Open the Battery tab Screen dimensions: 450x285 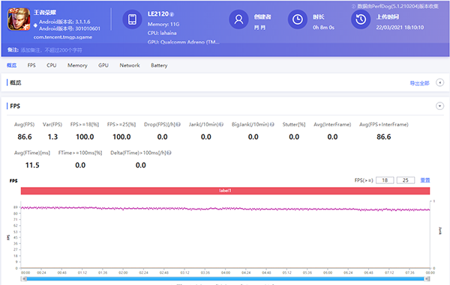click(x=159, y=65)
